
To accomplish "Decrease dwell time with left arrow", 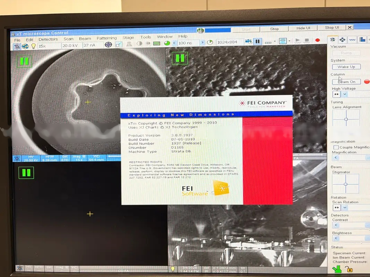I will coord(174,43).
